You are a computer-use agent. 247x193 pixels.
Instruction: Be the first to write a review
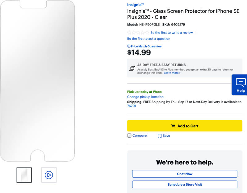pyautogui.click(x=171, y=33)
